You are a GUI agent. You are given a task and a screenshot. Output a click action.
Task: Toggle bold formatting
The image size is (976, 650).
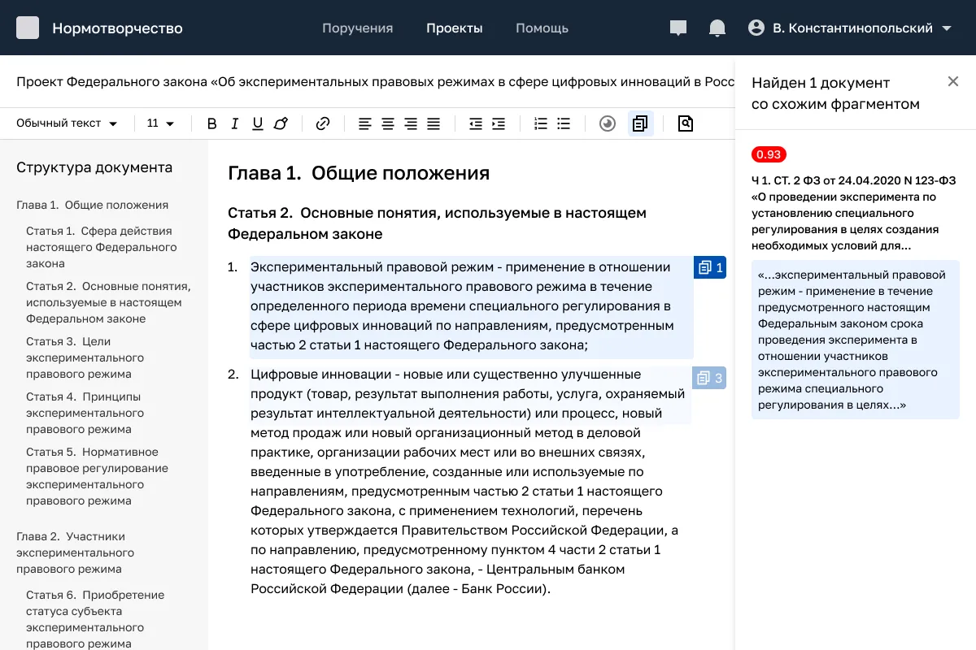pyautogui.click(x=212, y=123)
